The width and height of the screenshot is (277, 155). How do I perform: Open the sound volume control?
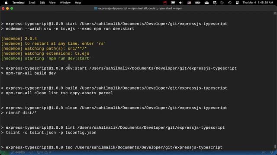181,3
